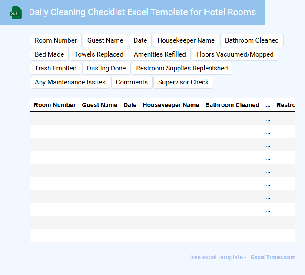This screenshot has width=305, height=275.
Task: Open the ExcelTimer.com link
Action: point(273,257)
